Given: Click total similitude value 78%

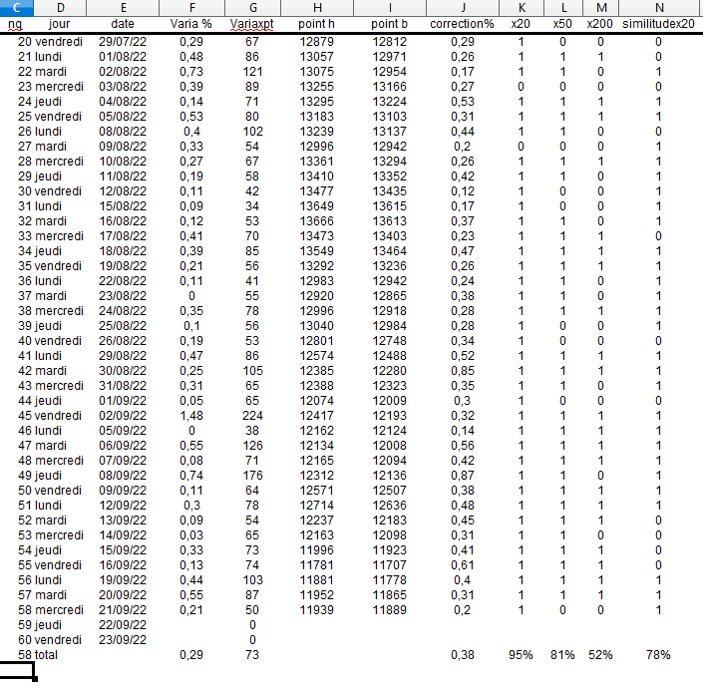Looking at the screenshot, I should pos(658,655).
